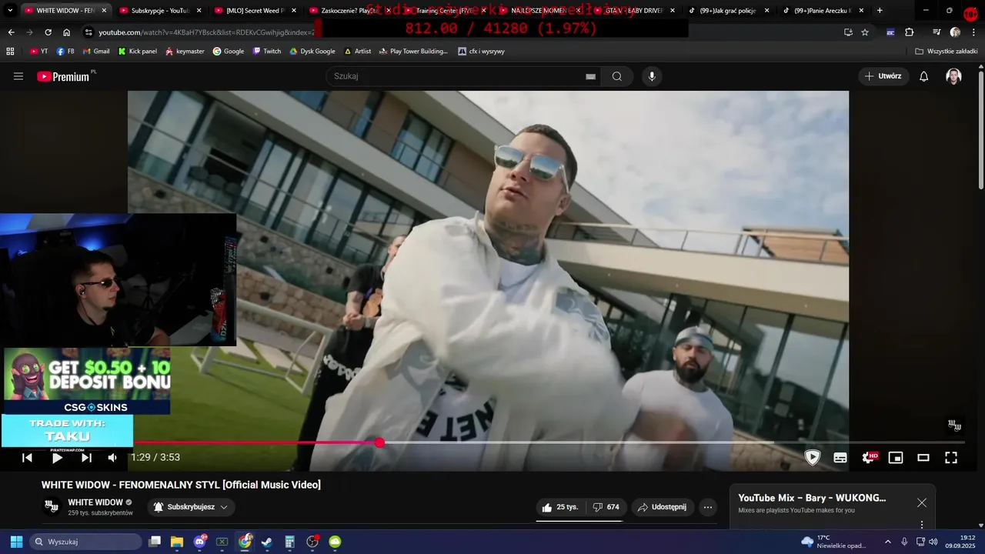Screen dimensions: 985x554
Task: Open Chrome apps grid shortcut
Action: point(10,52)
